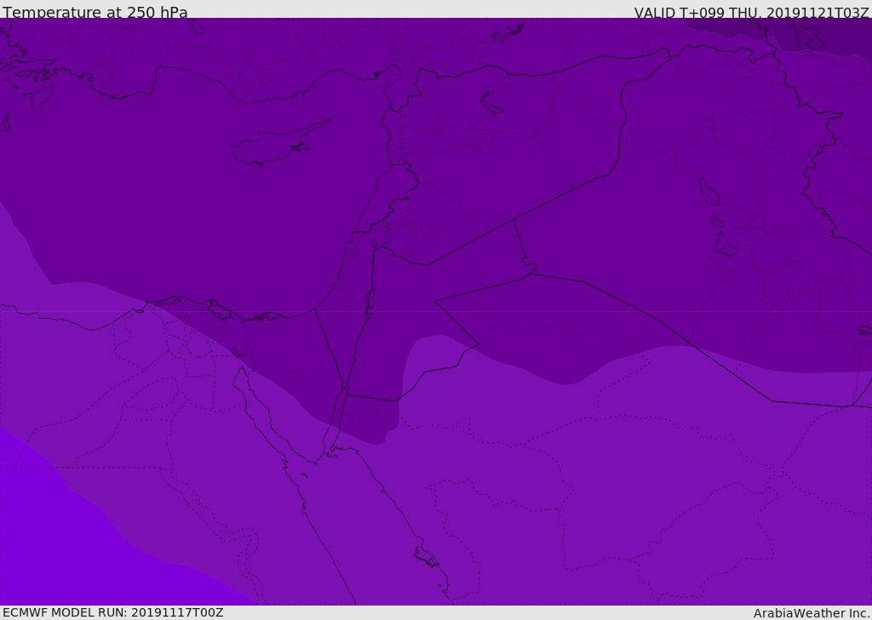This screenshot has width=872, height=620.
Task: Click the "ArabiaWeather Inc." credit text
Action: pos(811,613)
